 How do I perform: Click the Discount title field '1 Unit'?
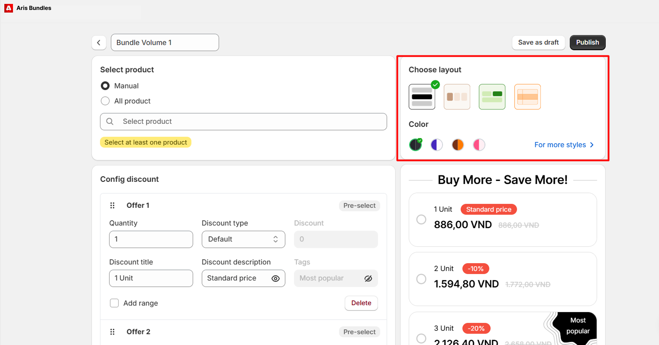151,278
